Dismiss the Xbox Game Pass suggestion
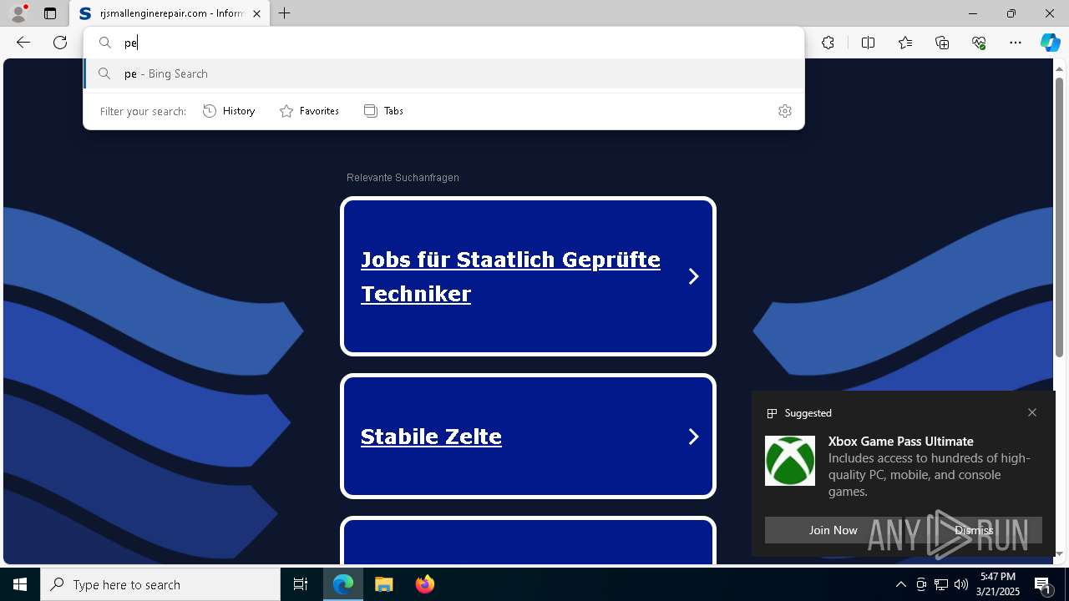Screen dimensions: 1069x601 974,530
